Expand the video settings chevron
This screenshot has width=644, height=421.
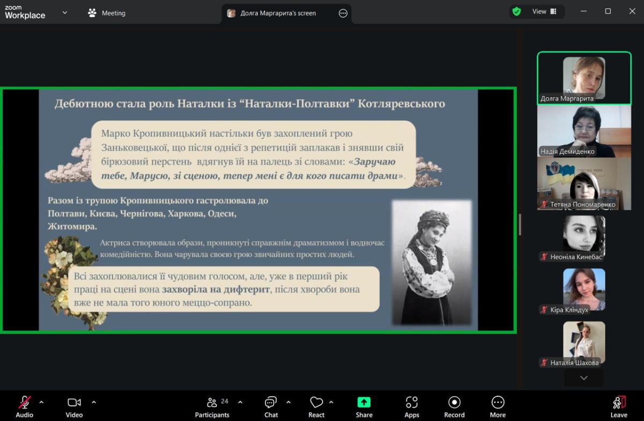point(94,402)
